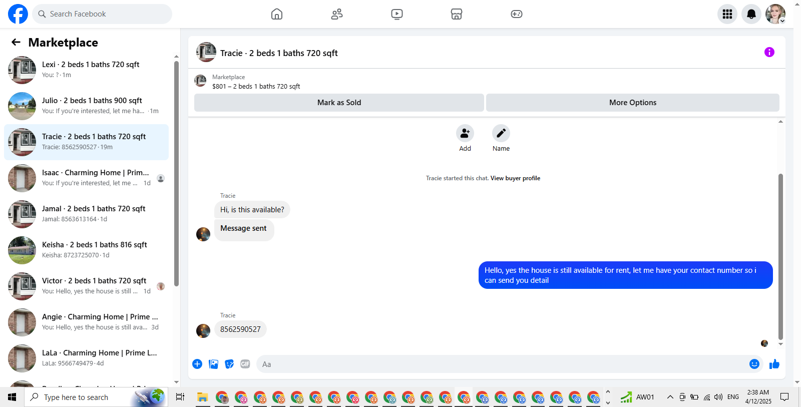This screenshot has height=407, width=801.
Task: Open the volume speaker tray icon
Action: [x=718, y=397]
